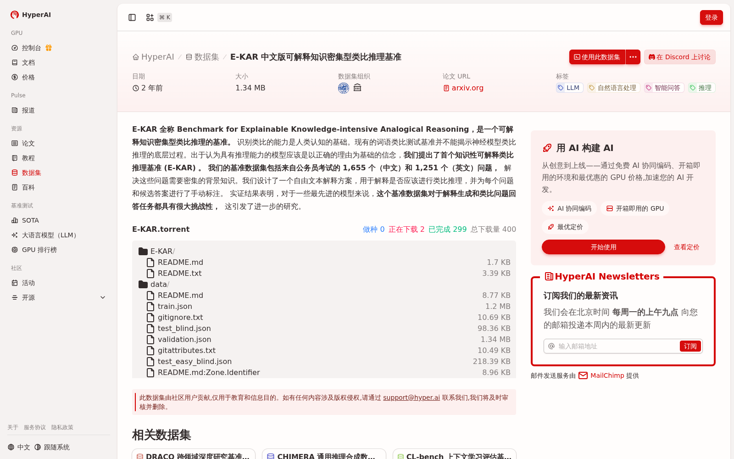Click the 开始使用 button
This screenshot has width=734, height=459.
click(x=603, y=247)
